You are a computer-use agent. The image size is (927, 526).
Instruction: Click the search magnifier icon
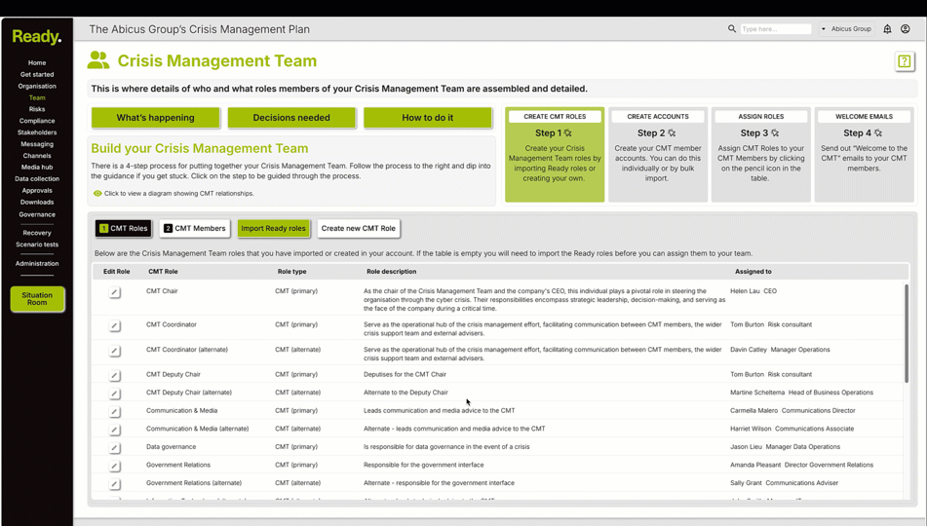pos(731,28)
